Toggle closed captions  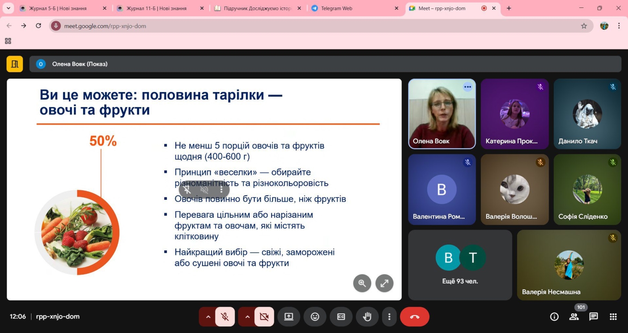341,317
